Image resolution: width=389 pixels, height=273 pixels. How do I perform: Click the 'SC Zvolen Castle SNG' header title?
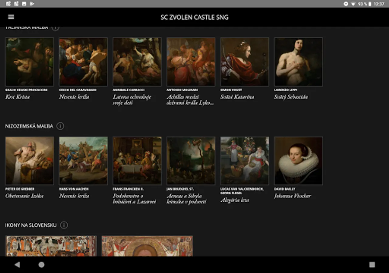click(x=194, y=17)
